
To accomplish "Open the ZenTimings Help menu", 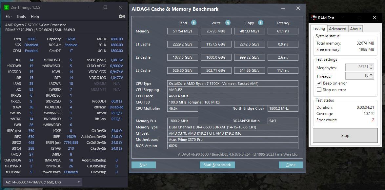I will pos(35,17).
